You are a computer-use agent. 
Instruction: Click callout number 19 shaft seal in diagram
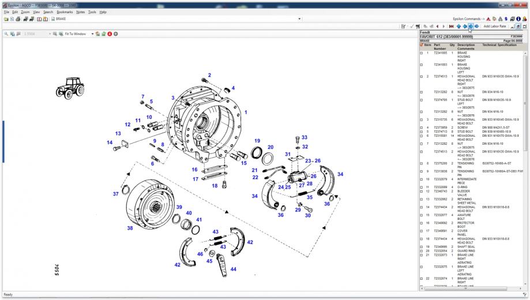[257, 141]
